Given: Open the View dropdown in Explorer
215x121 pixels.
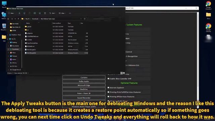Looking at the screenshot, I should click(x=62, y=13).
